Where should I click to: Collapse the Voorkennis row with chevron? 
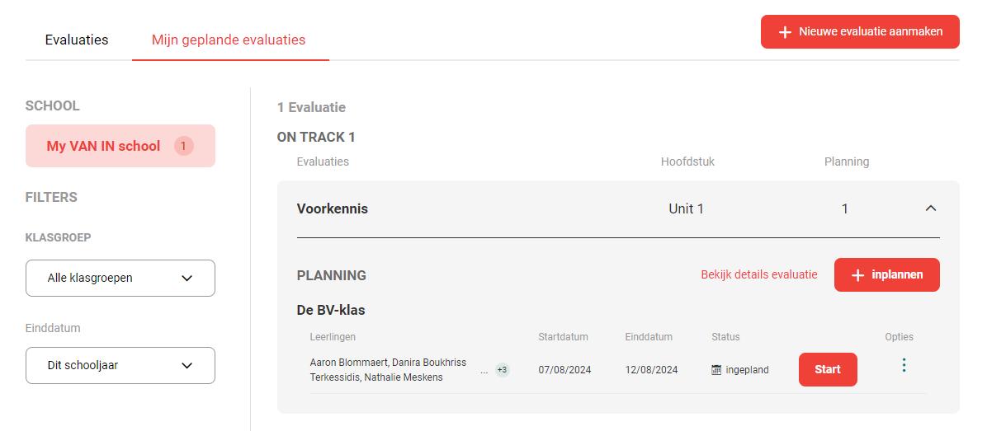[x=930, y=208]
